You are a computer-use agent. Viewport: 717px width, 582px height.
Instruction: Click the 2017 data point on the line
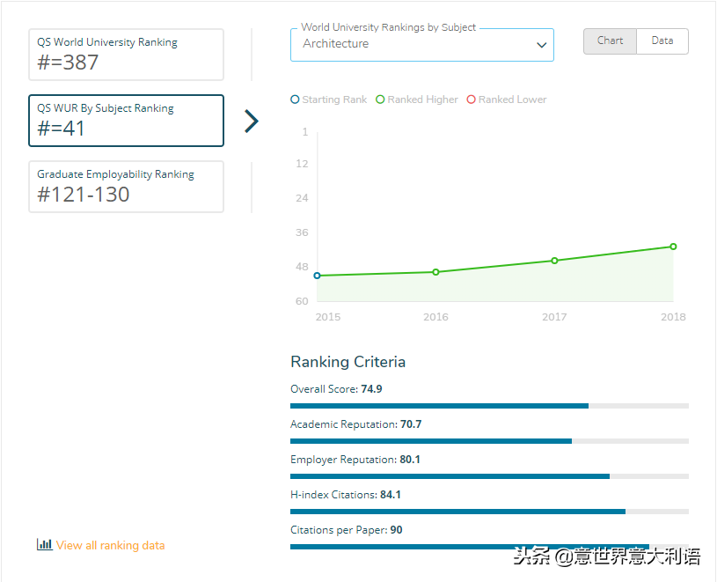554,261
